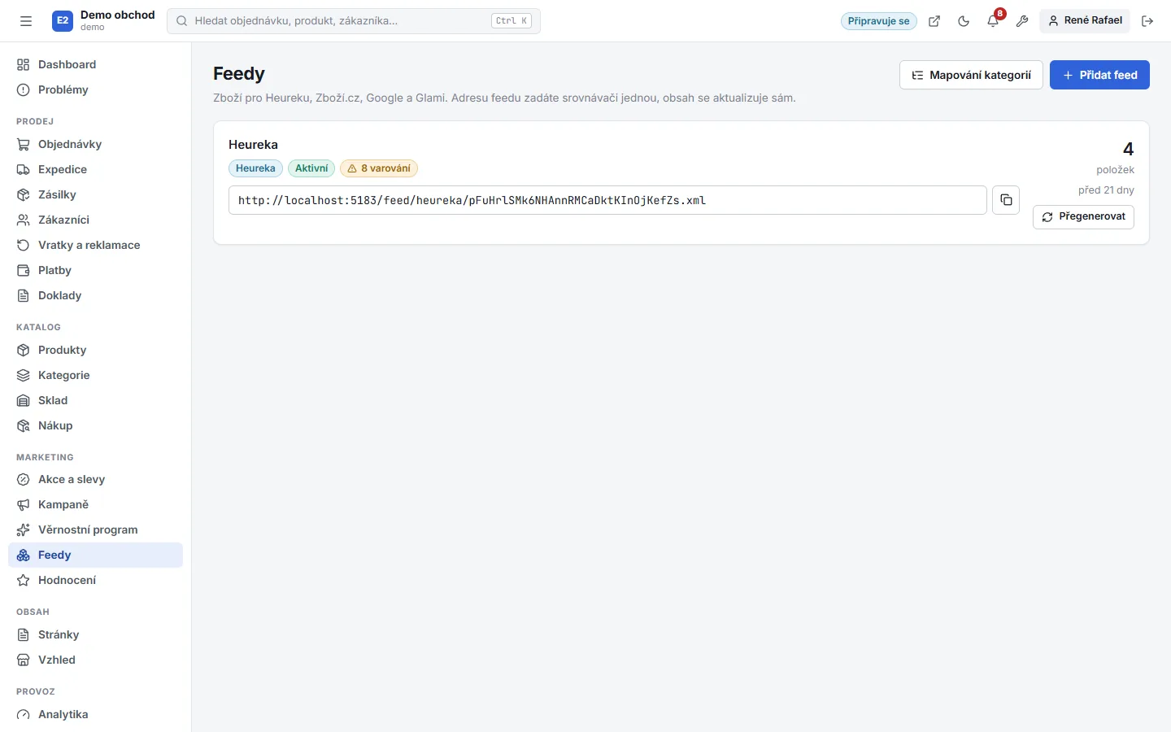The width and height of the screenshot is (1171, 732).
Task: Open Kampaně page
Action: coord(95,504)
